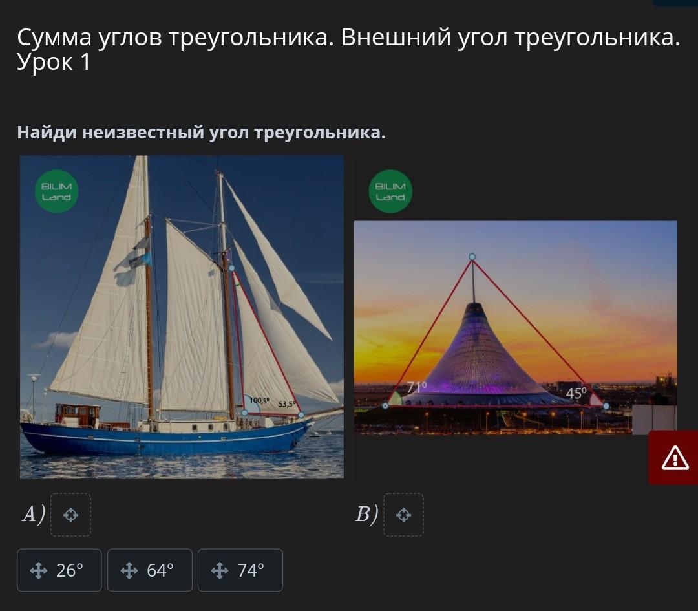This screenshot has width=698, height=611.
Task: Click the Bilim Land logo above tent image
Action: click(x=390, y=191)
